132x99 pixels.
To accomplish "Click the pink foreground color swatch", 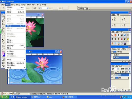I will [3, 53].
